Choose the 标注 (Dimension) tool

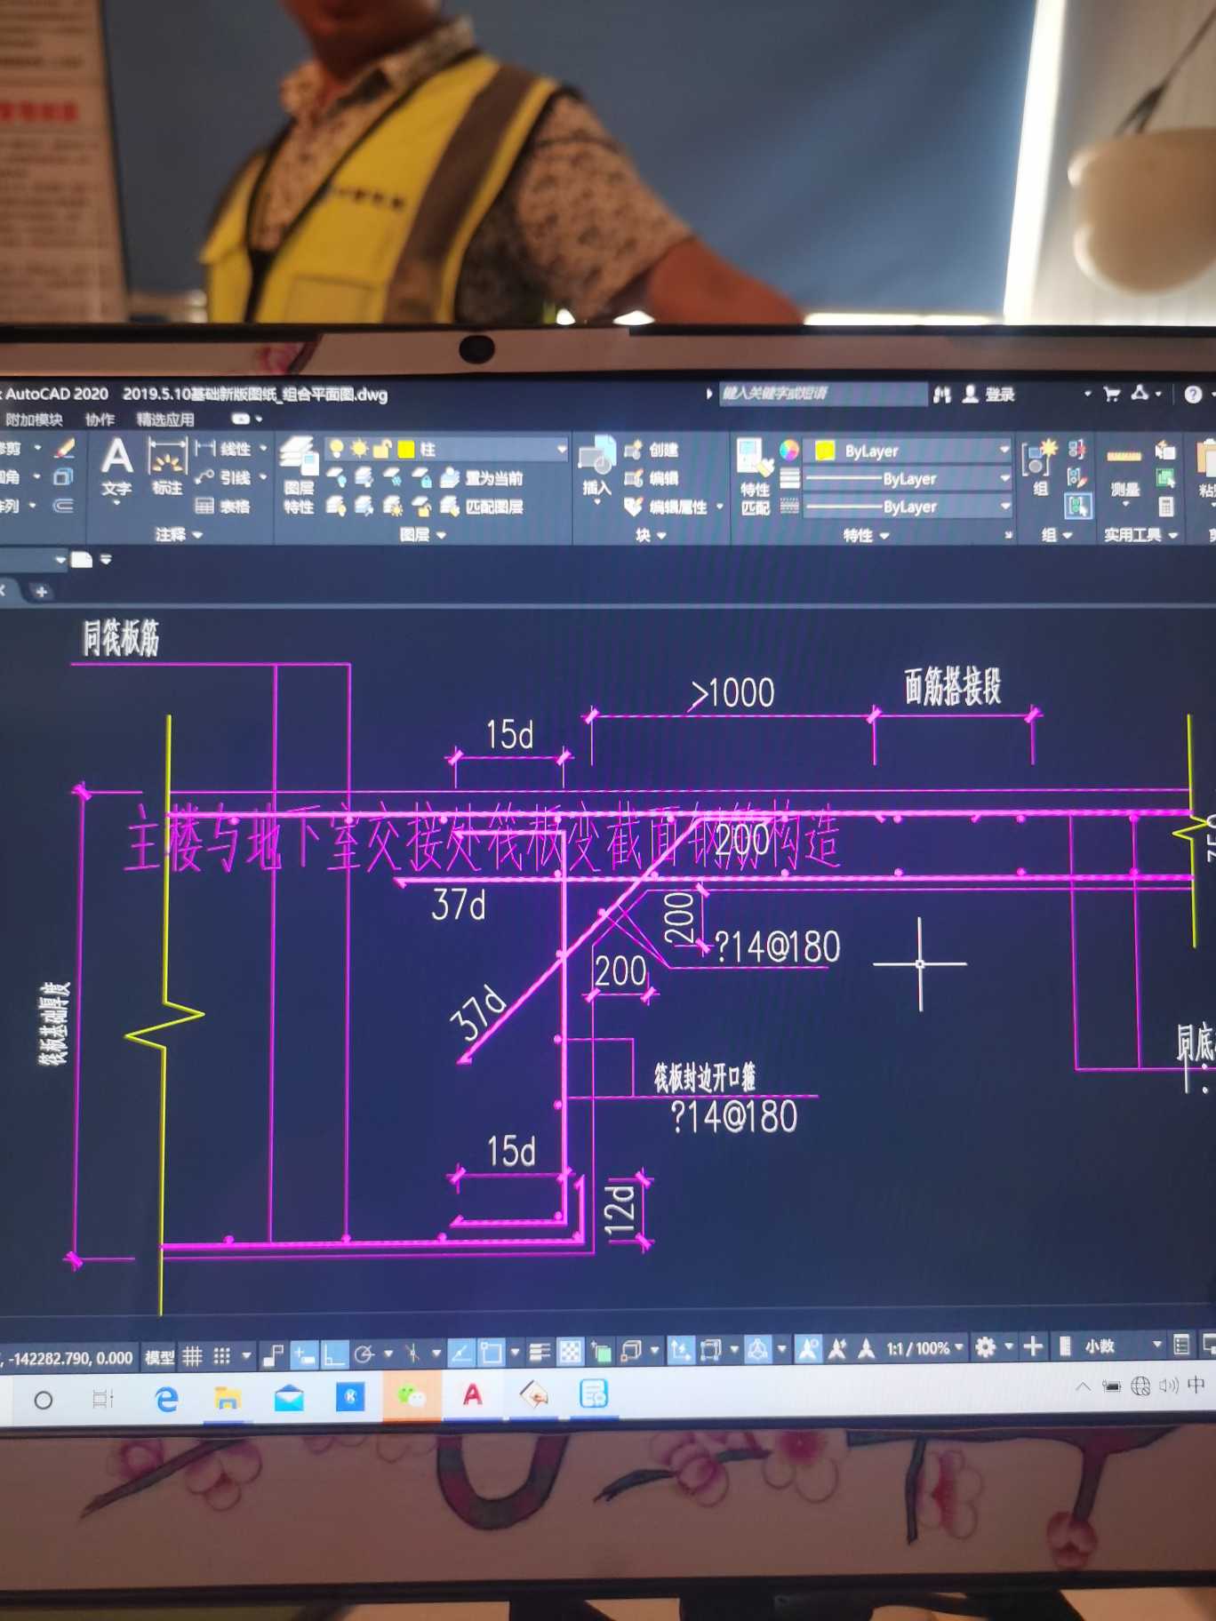coord(166,468)
